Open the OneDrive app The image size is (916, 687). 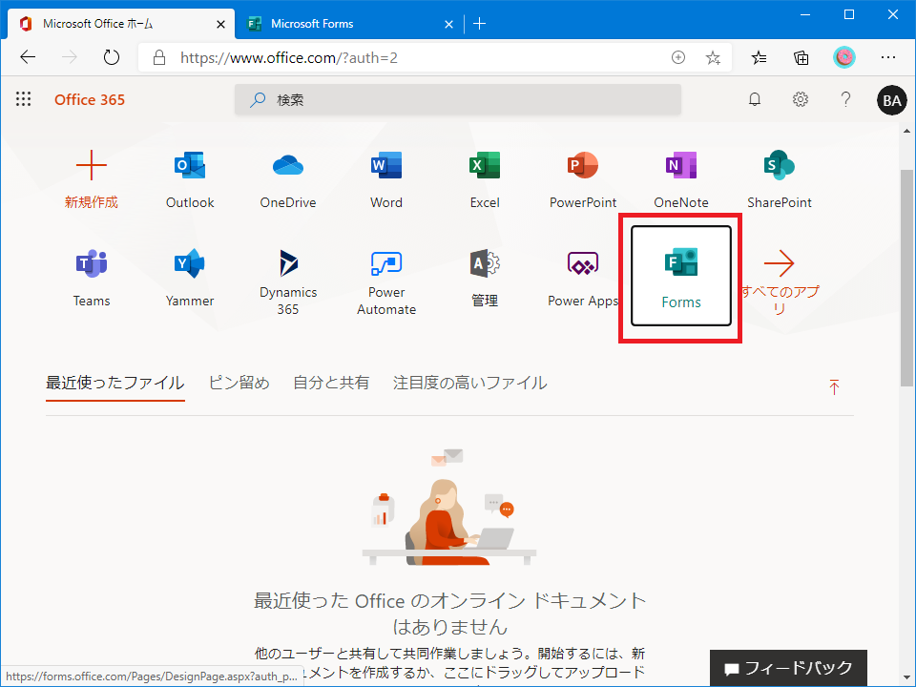click(288, 180)
